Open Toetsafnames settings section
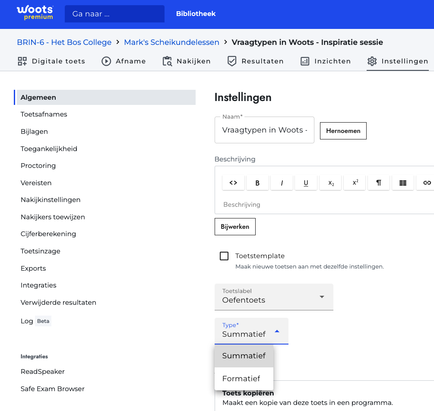Viewport: 434px width, 411px height. coord(44,114)
